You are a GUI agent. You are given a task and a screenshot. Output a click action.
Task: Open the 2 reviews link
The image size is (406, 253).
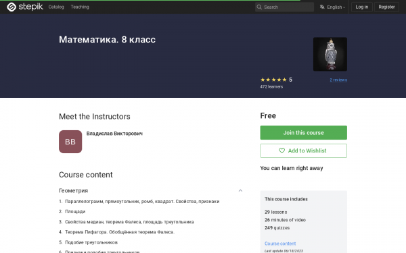click(x=338, y=80)
